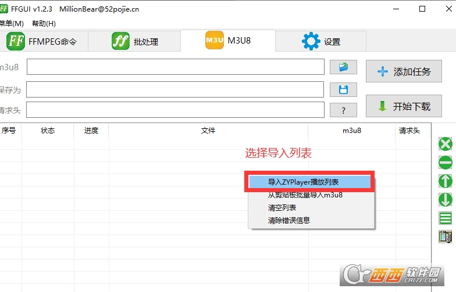Browse for m3u8 file with folder icon
This screenshot has width=456, height=292.
click(343, 67)
